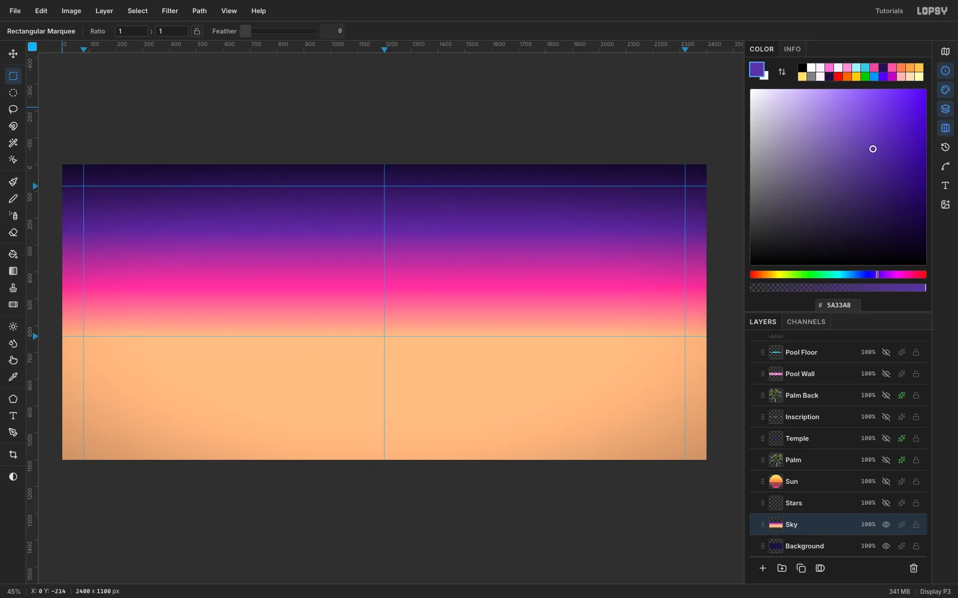
Task: Select the Clone Stamp tool
Action: [13, 288]
